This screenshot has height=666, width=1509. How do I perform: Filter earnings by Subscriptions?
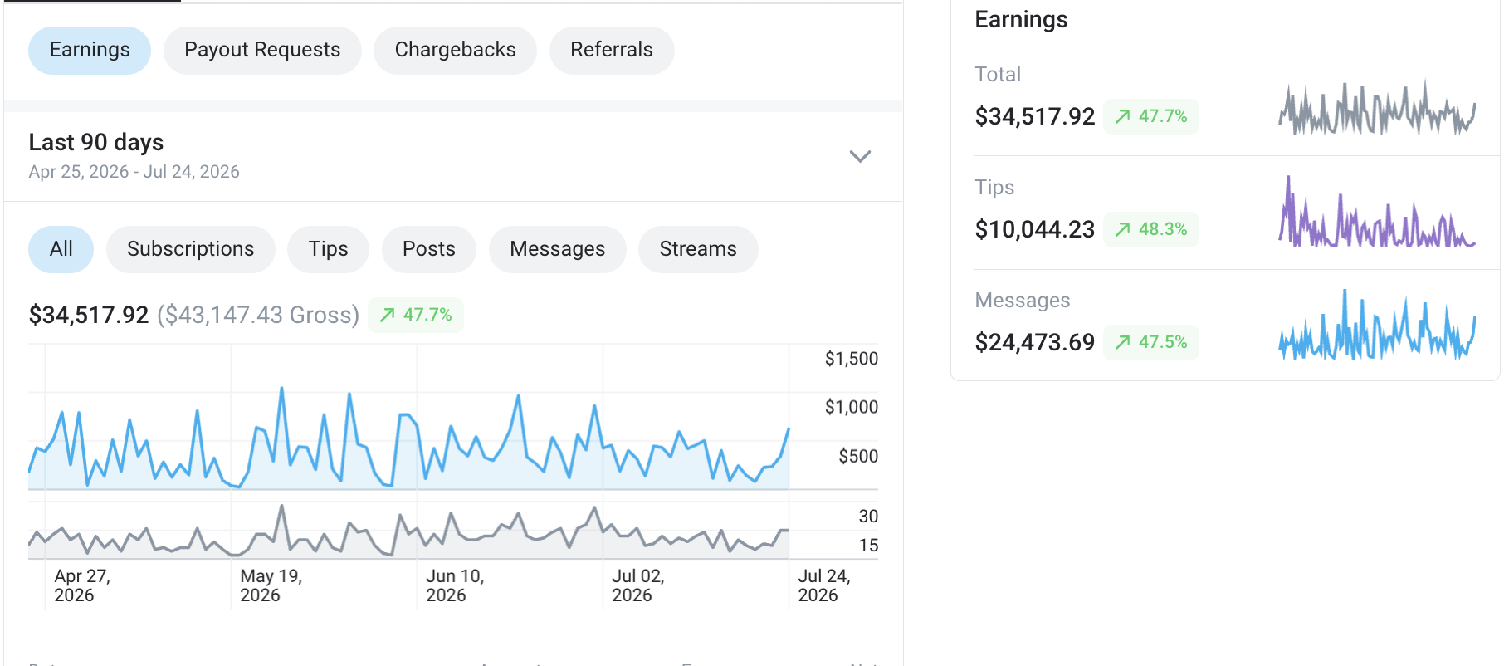click(x=190, y=249)
